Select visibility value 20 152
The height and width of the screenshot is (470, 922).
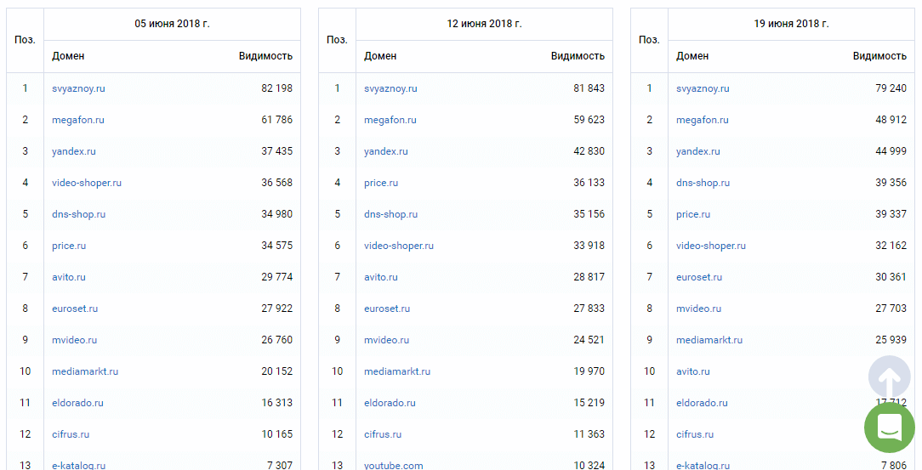277,371
